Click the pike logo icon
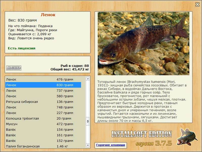202x152 pixels. click(x=187, y=137)
